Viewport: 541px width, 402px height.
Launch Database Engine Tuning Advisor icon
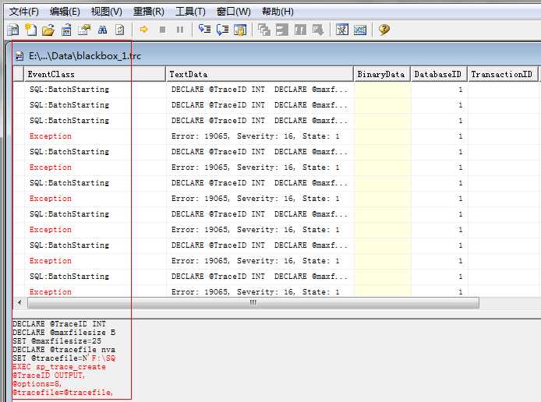tap(342, 30)
